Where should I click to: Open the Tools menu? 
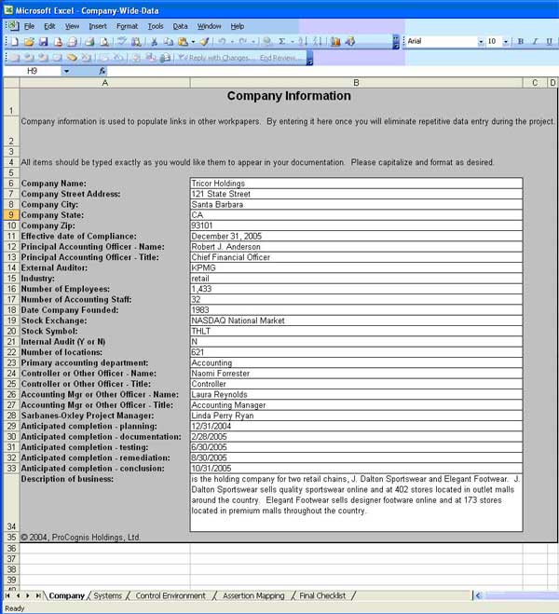156,26
